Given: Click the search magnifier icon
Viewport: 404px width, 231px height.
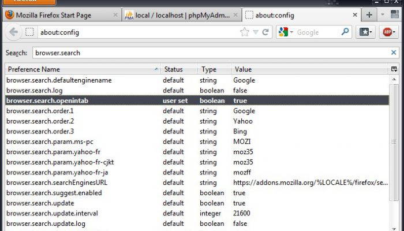Looking at the screenshot, I should (345, 32).
